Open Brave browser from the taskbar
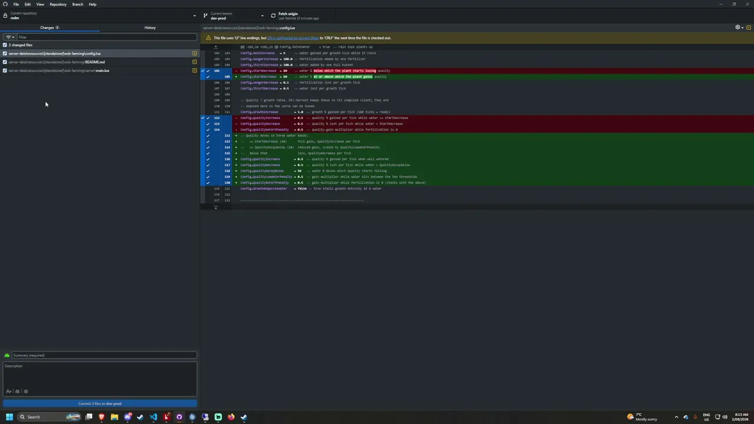Viewport: 754px width, 424px height. pyautogui.click(x=101, y=417)
